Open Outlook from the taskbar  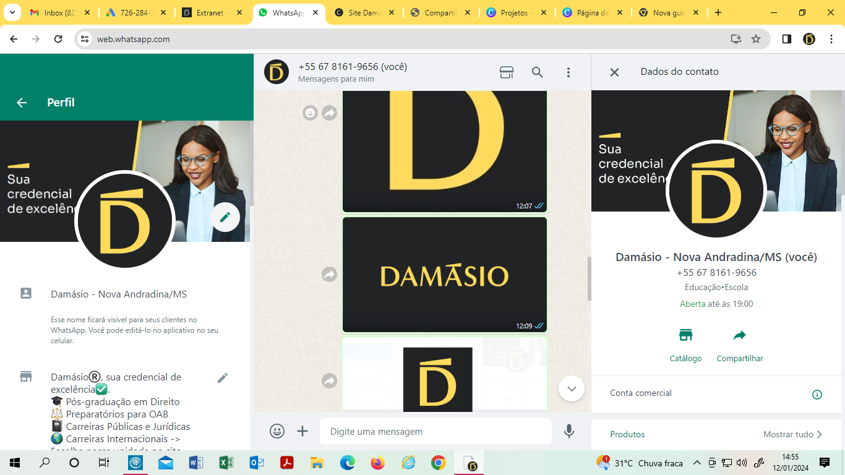point(256,463)
